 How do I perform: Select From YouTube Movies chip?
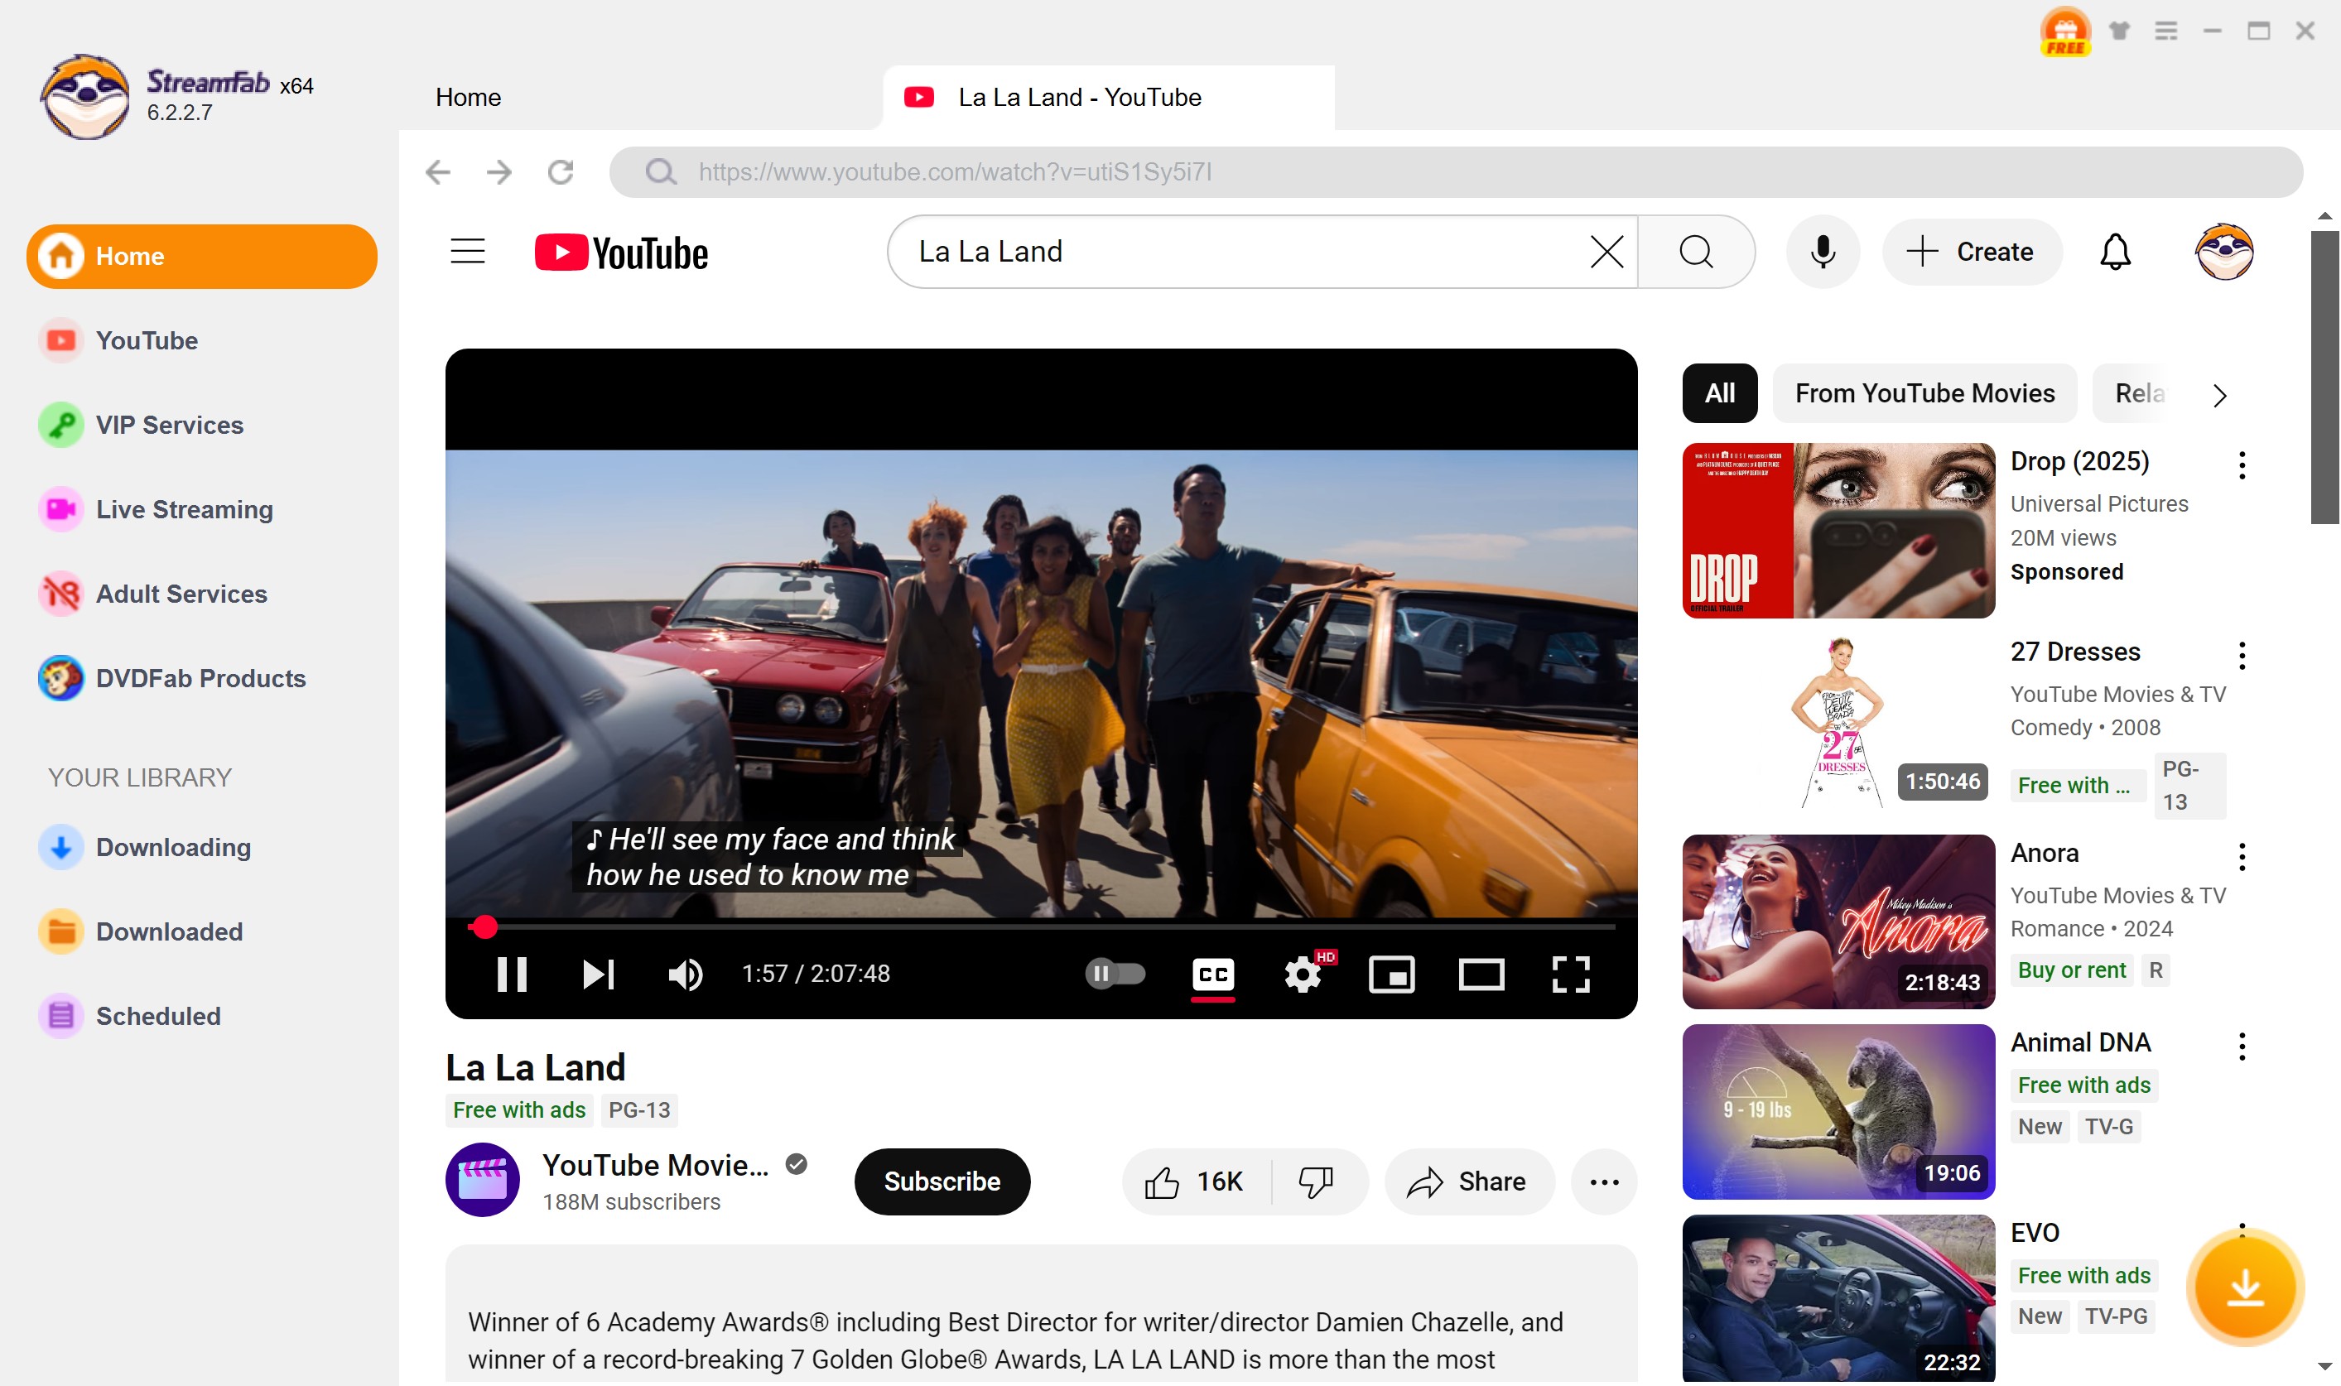coord(1924,393)
